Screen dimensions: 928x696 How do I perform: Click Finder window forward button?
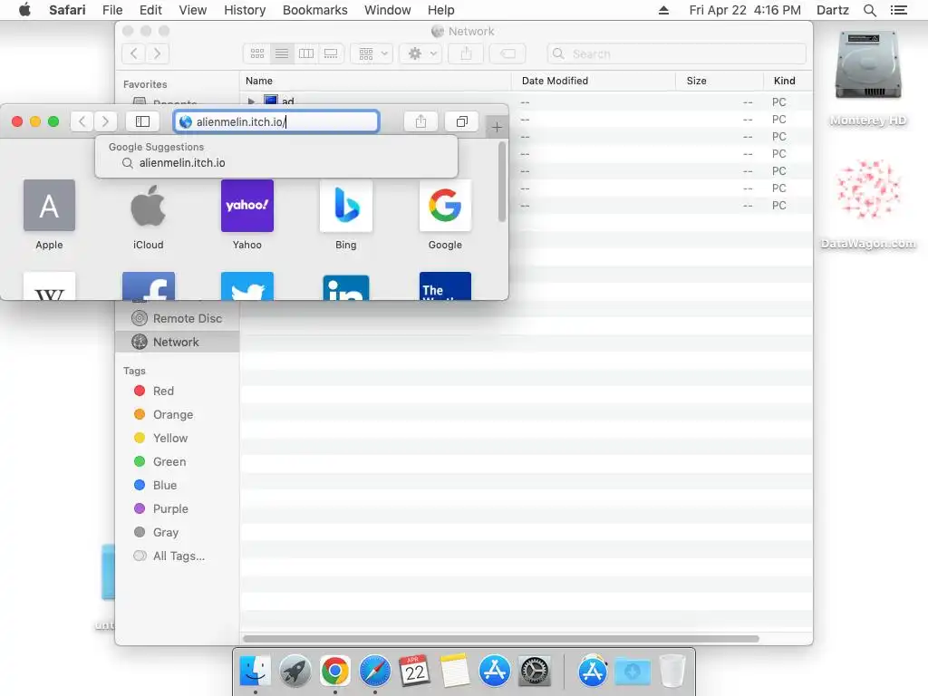point(158,53)
